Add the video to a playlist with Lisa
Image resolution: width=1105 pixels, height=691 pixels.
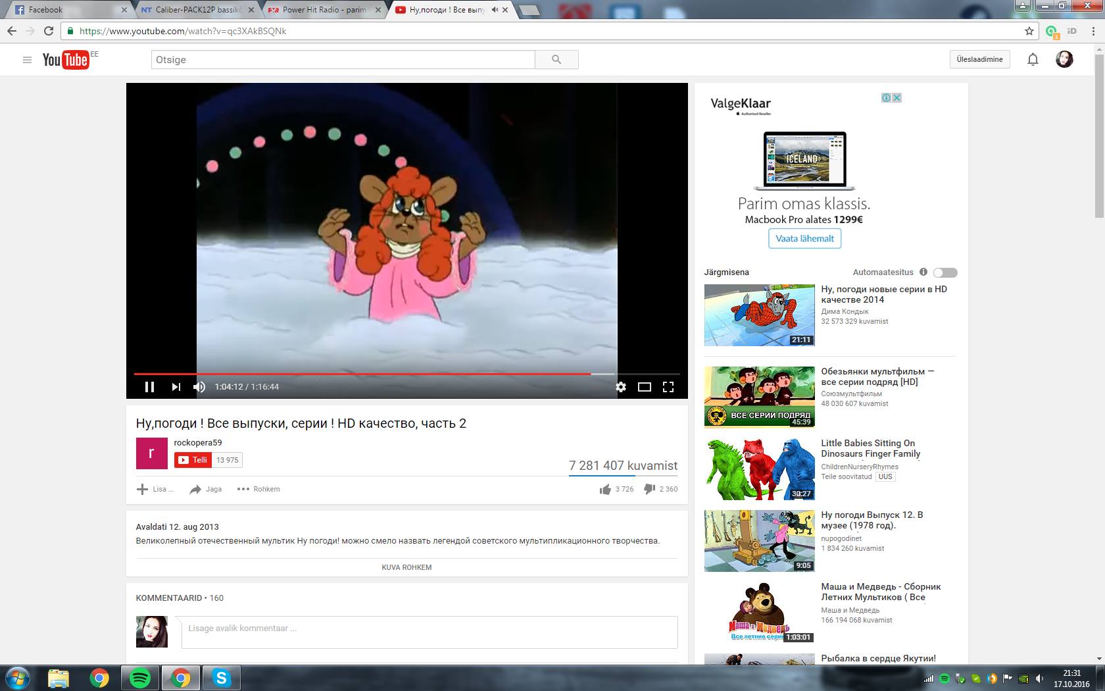point(155,489)
